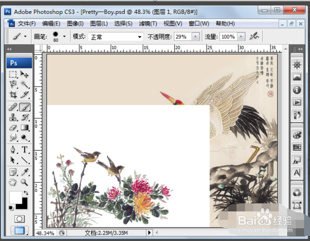Select the Pen tool
Screen dimensions: 310x241
pyautogui.click(x=13, y=150)
